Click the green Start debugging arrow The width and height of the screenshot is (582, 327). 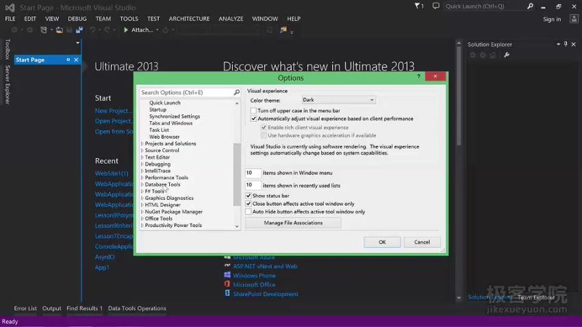126,30
